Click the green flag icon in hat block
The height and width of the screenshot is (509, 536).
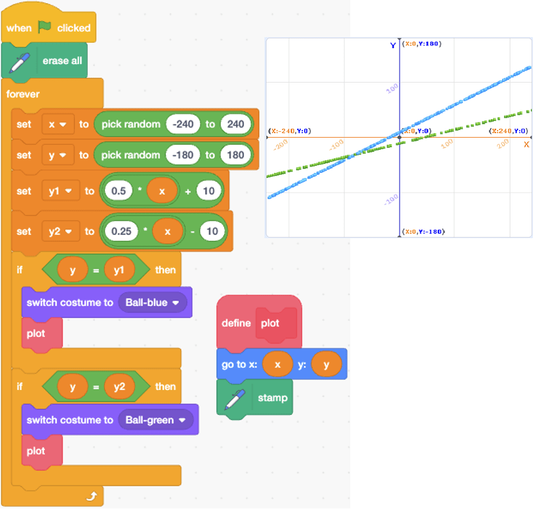pos(44,28)
